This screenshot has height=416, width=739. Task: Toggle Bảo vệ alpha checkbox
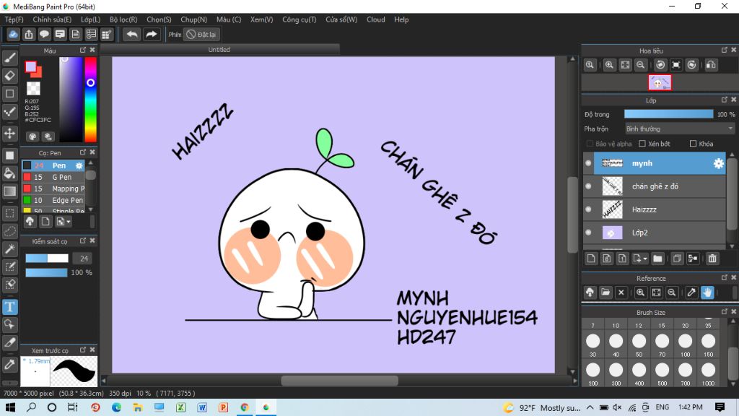pos(590,144)
